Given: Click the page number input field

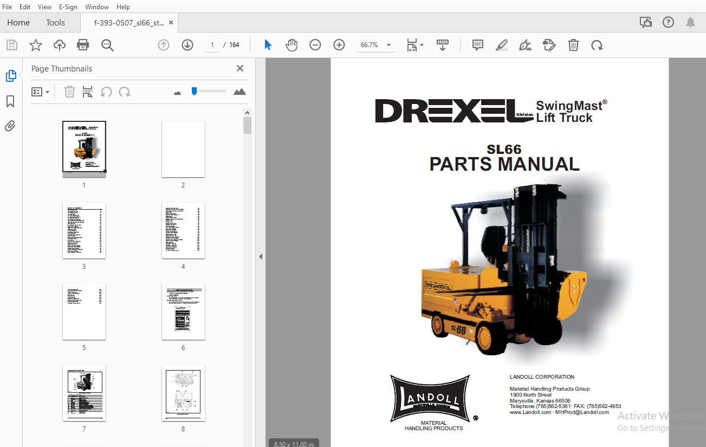Looking at the screenshot, I should click(x=212, y=45).
